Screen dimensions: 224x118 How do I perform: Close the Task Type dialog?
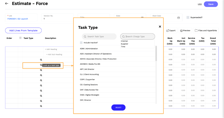coord(160,26)
